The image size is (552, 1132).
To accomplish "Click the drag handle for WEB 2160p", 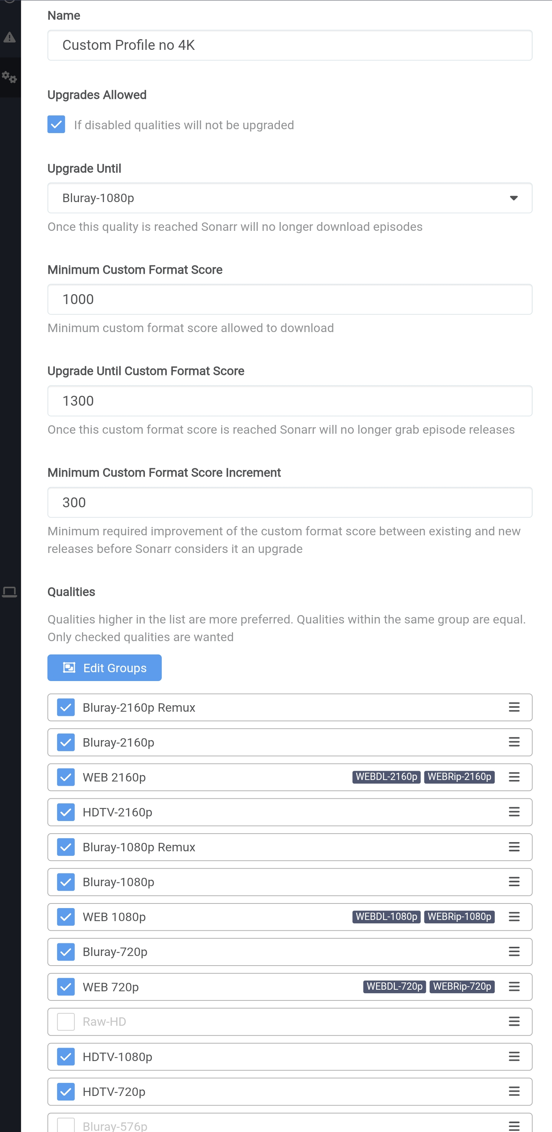I will 514,777.
